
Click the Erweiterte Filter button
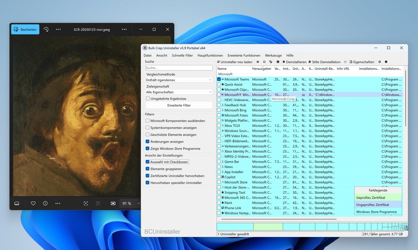coord(179,105)
